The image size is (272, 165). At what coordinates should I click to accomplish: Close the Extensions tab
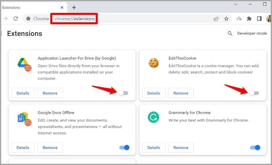(x=62, y=8)
